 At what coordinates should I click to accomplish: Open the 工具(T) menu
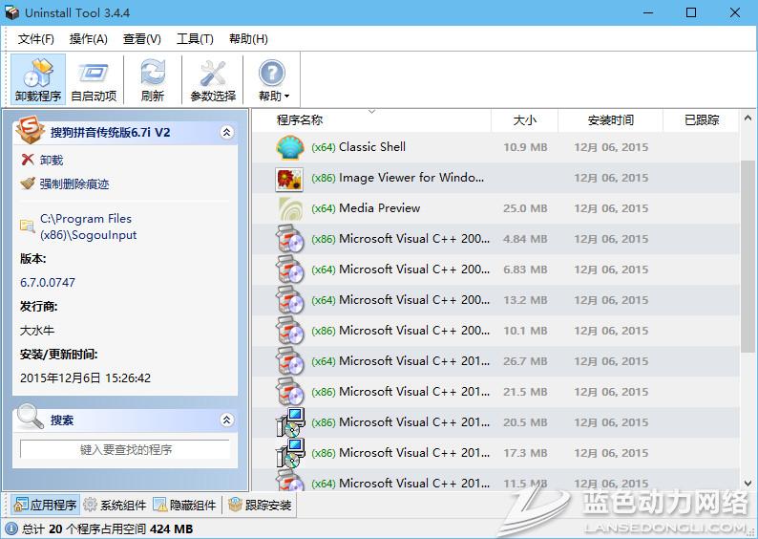(x=195, y=39)
